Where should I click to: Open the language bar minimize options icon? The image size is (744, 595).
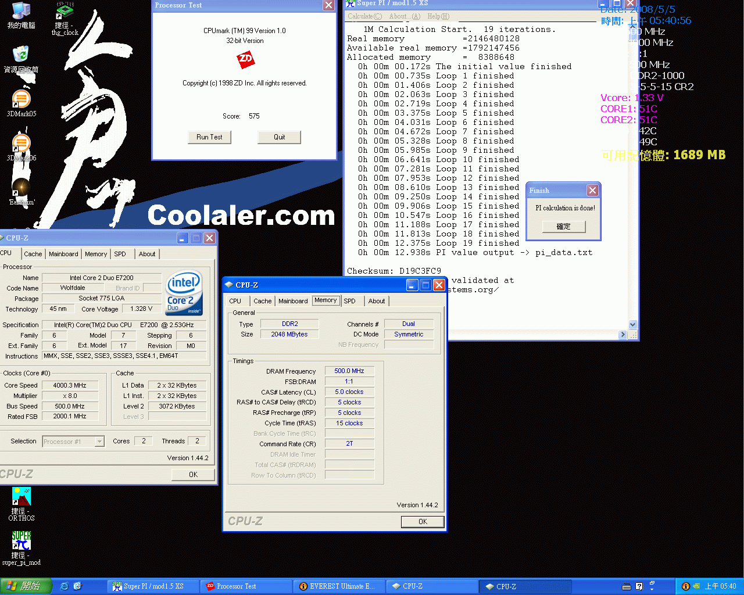click(x=652, y=583)
